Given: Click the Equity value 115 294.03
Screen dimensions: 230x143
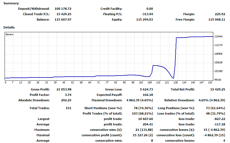Looking at the screenshot, I should tap(145, 19).
